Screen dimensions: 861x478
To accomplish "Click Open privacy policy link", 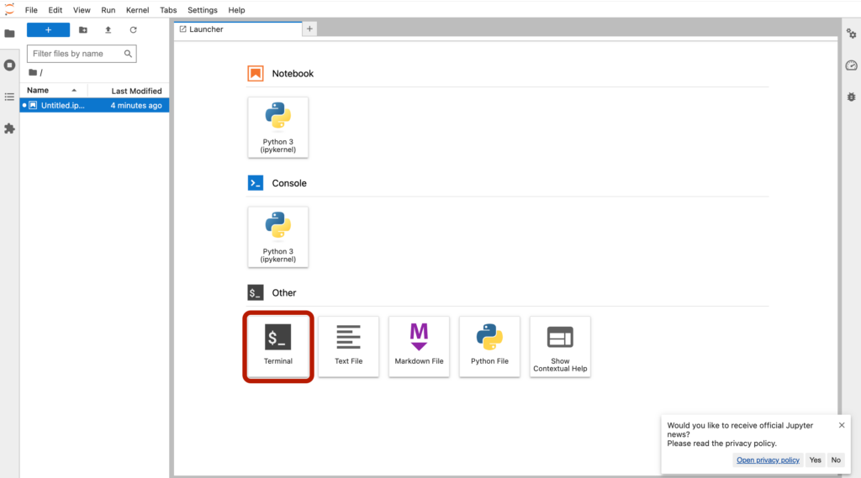I will (768, 460).
